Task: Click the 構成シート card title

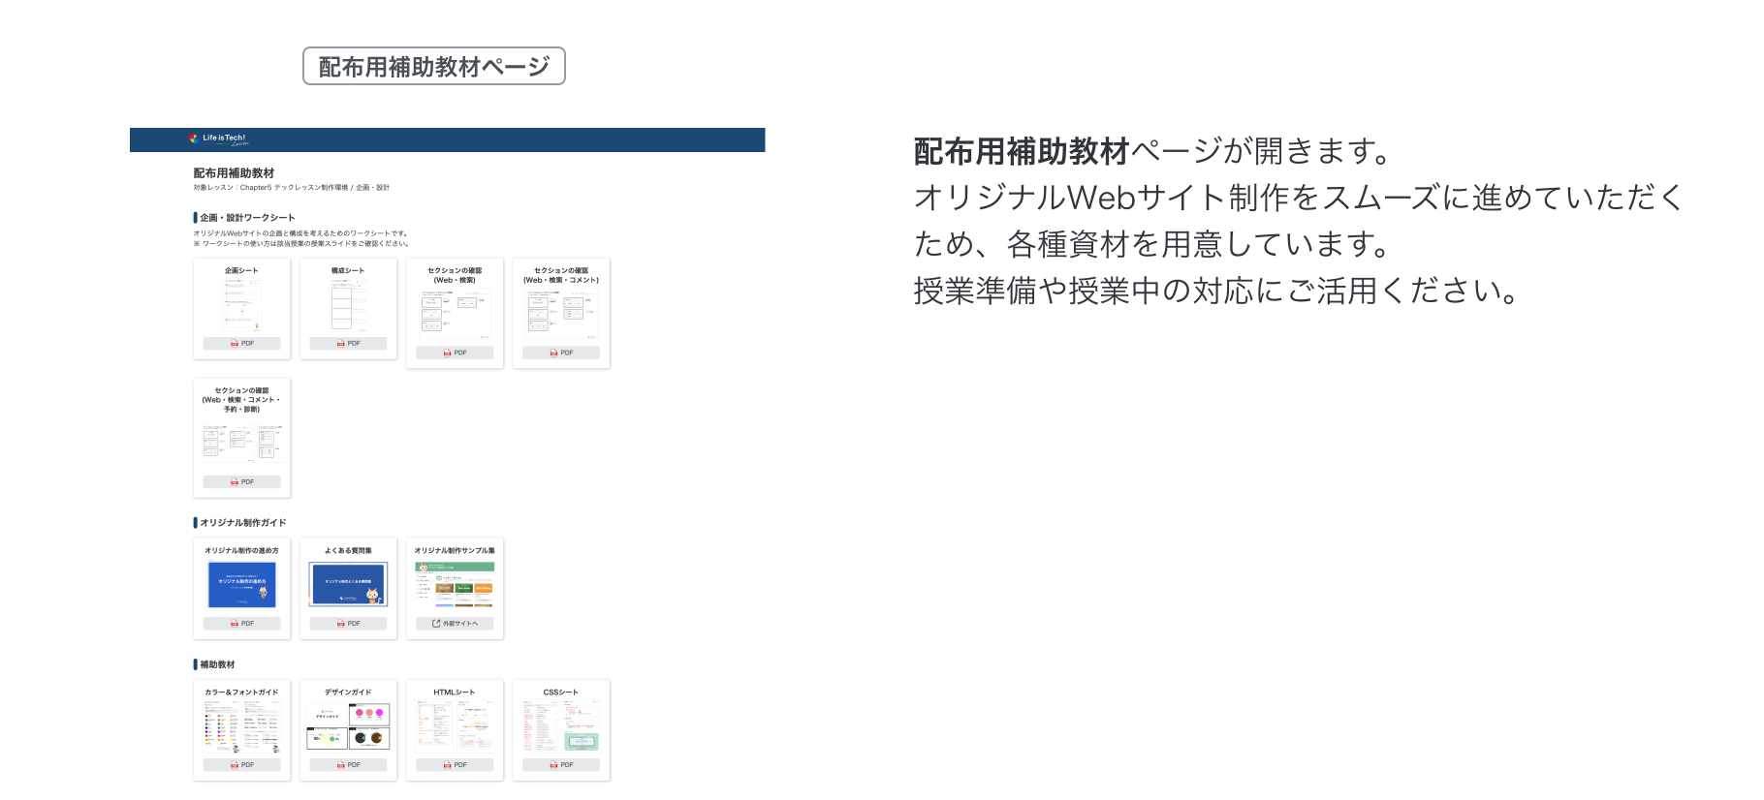Action: tap(348, 271)
